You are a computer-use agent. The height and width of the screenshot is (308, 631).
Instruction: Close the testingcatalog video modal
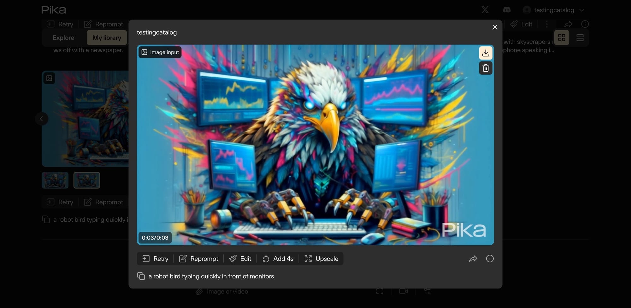point(495,27)
